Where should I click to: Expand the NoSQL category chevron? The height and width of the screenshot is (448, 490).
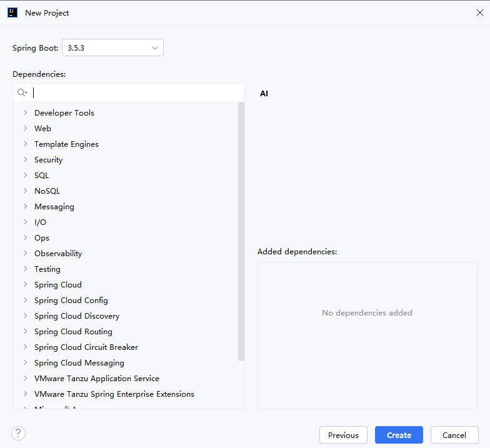[x=25, y=191]
